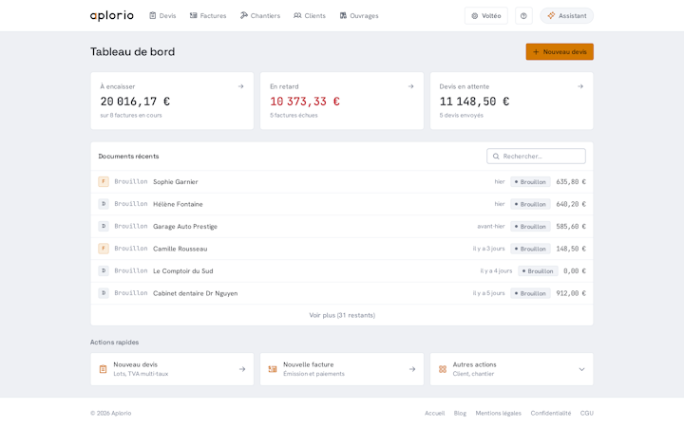Image resolution: width=684 pixels, height=427 pixels.
Task: Click the Autres actions grid icon
Action: pos(443,369)
